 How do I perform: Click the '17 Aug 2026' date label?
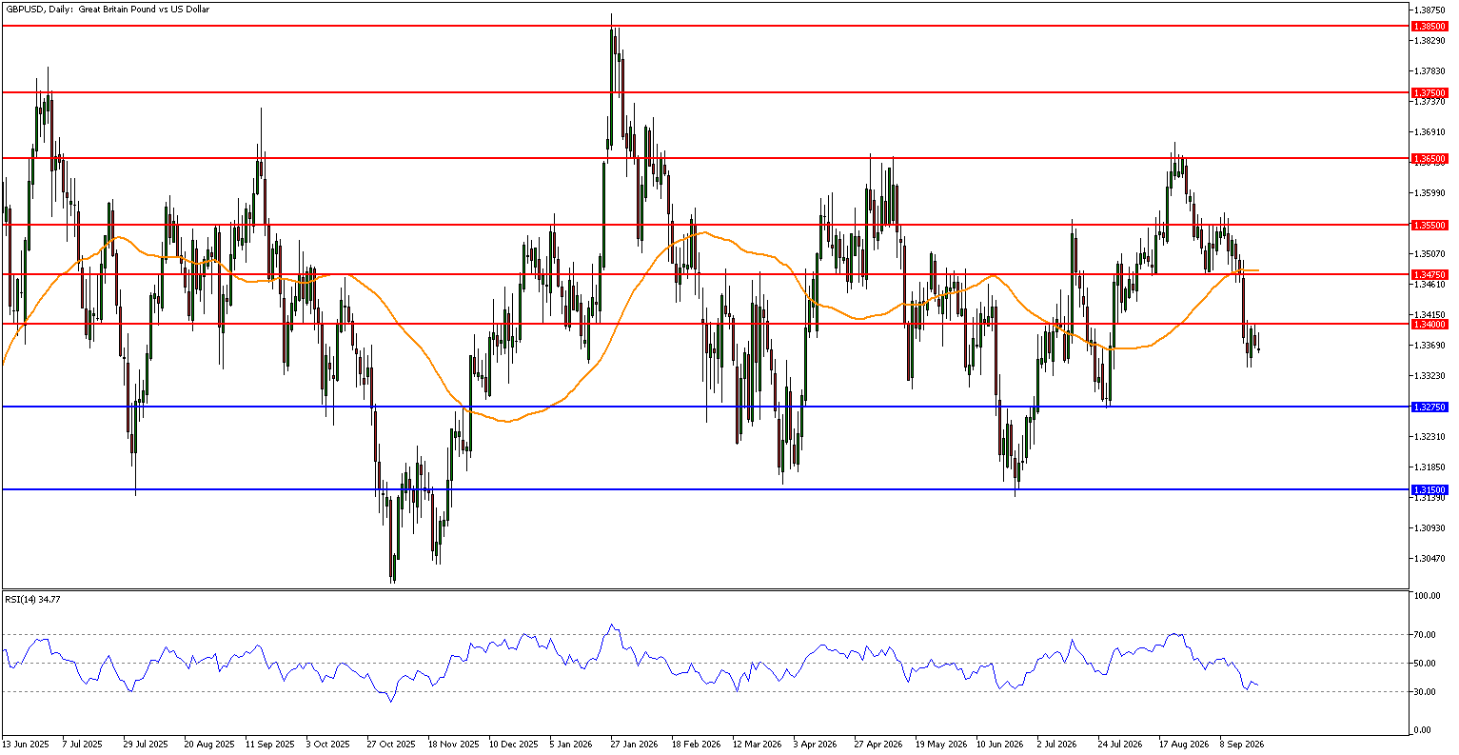(1185, 744)
